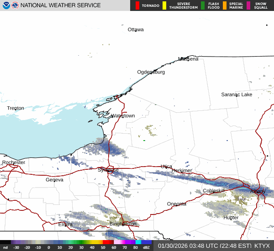Click the KTYX radar station identifier
The width and height of the screenshot is (274, 251).
(262, 246)
